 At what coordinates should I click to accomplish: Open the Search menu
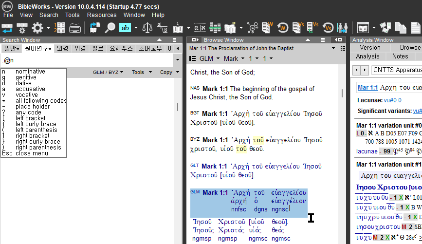49,15
